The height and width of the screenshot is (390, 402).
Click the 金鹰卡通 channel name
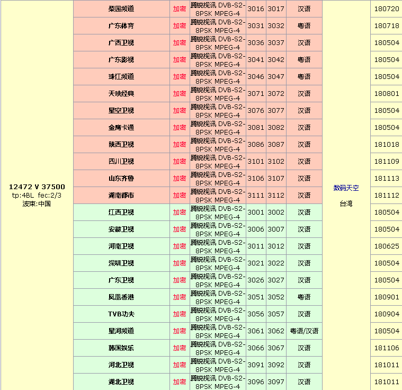(121, 128)
